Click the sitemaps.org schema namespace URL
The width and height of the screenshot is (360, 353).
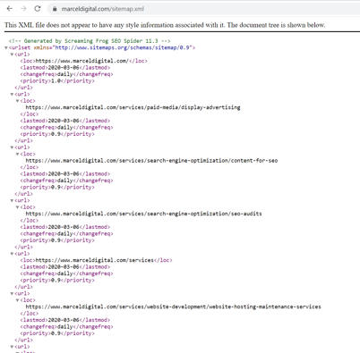tap(123, 47)
